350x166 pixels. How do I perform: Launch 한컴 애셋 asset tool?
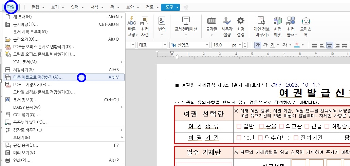(278, 26)
